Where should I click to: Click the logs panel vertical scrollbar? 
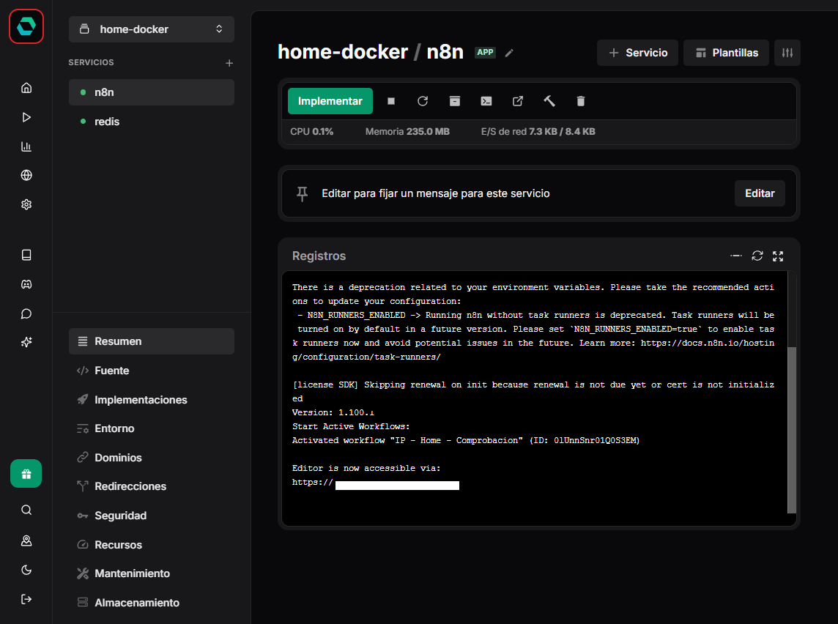[792, 430]
